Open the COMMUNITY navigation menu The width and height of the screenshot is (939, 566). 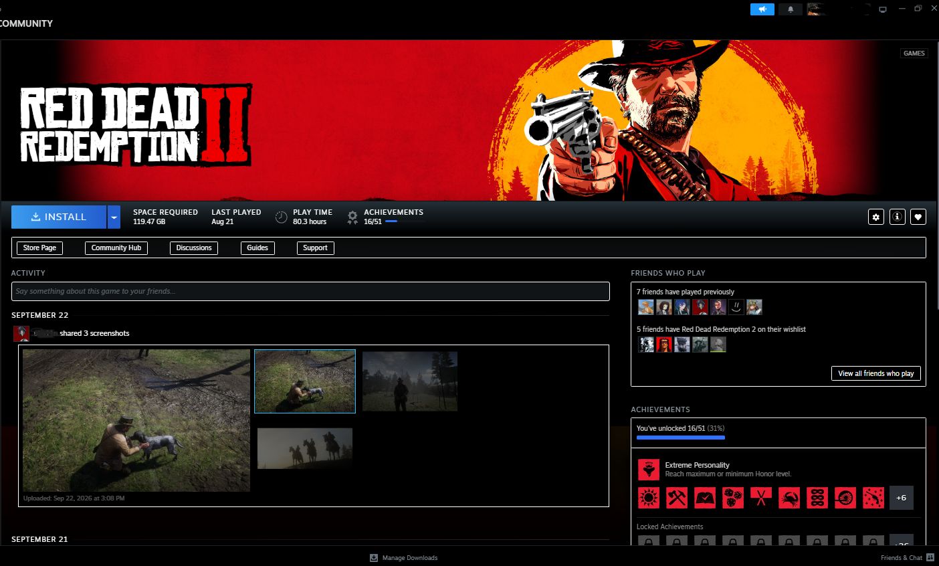click(26, 23)
